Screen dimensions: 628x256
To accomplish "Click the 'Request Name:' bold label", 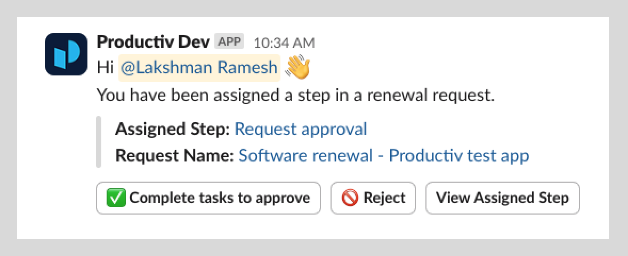I will coord(174,156).
